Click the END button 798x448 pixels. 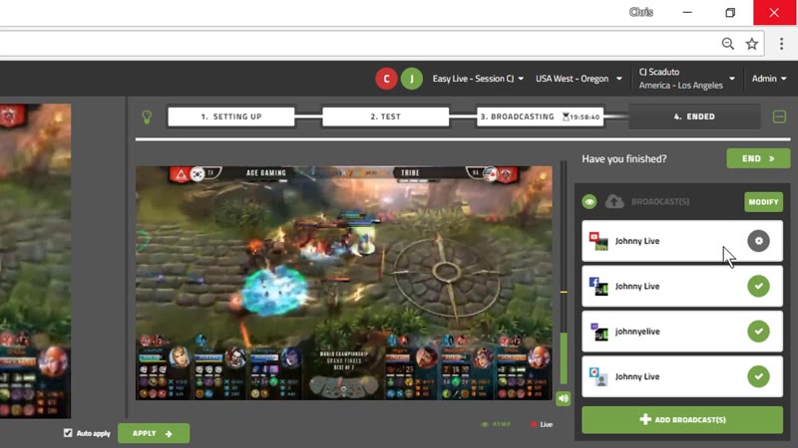pos(758,158)
